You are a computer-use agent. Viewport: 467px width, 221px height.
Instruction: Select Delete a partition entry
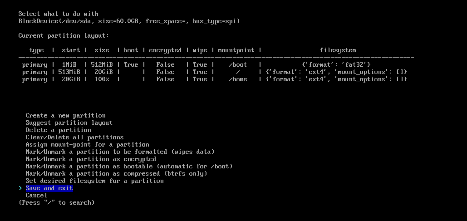click(59, 130)
